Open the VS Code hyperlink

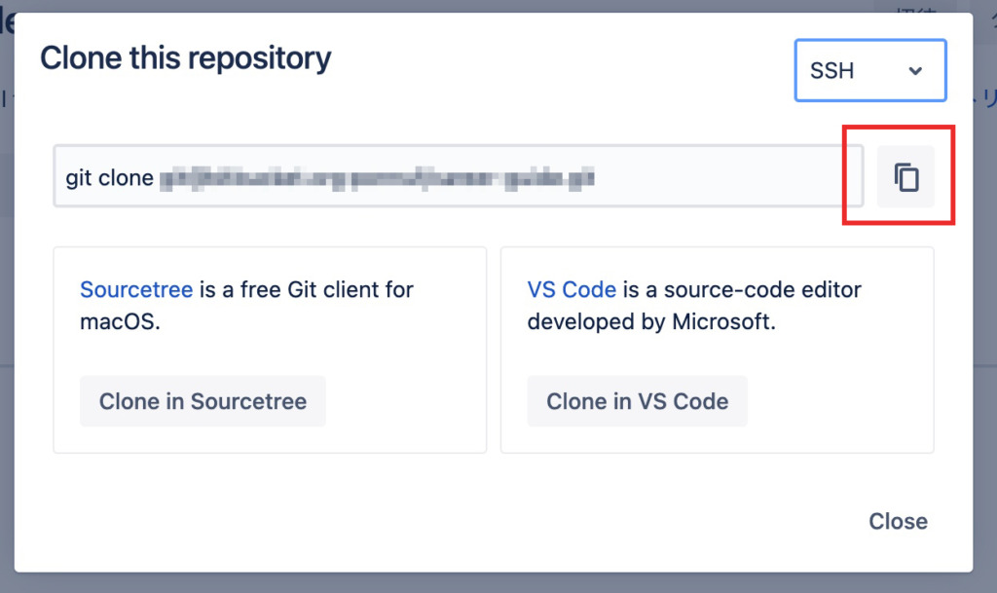click(571, 289)
